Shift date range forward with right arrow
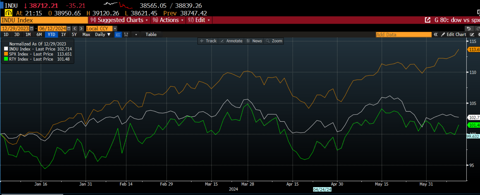 pyautogui.click(x=81, y=29)
